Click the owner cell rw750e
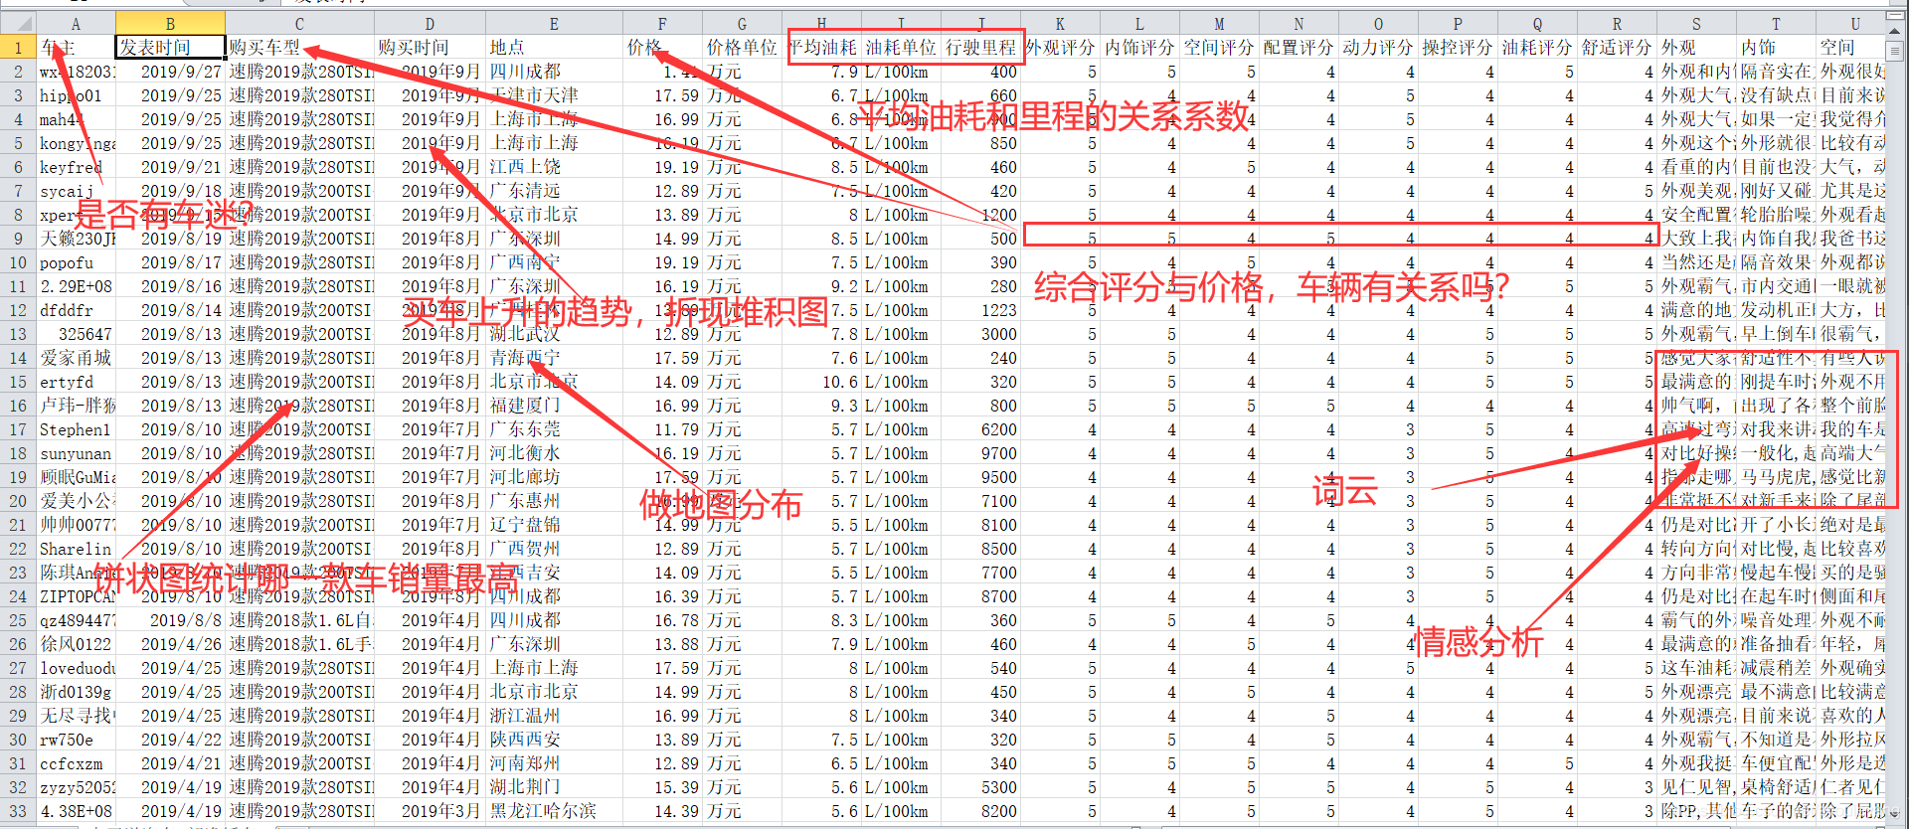Image resolution: width=1909 pixels, height=829 pixels. (76, 740)
